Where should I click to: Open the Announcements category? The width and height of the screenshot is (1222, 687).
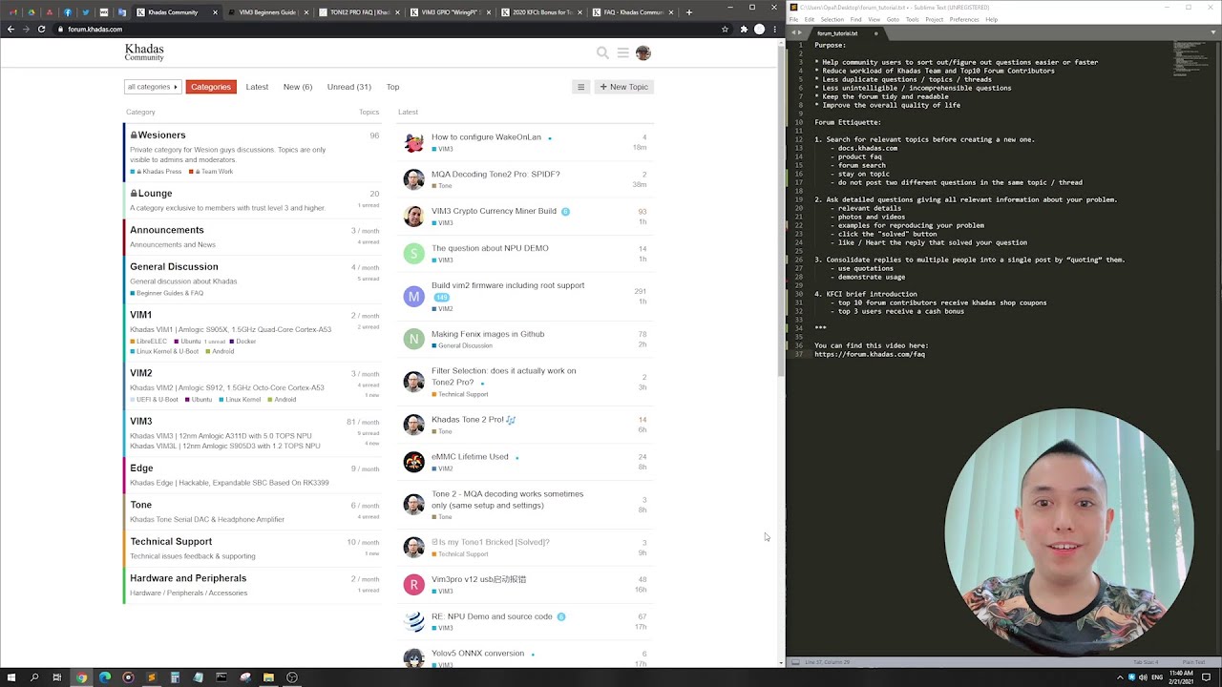[167, 230]
